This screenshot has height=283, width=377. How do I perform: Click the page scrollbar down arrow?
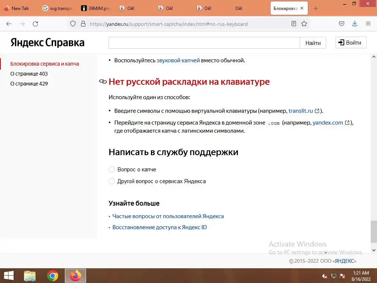tap(374, 250)
